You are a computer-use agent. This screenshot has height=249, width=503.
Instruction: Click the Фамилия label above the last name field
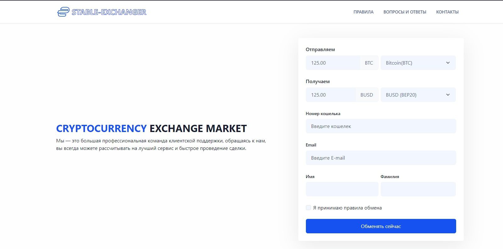[390, 177]
